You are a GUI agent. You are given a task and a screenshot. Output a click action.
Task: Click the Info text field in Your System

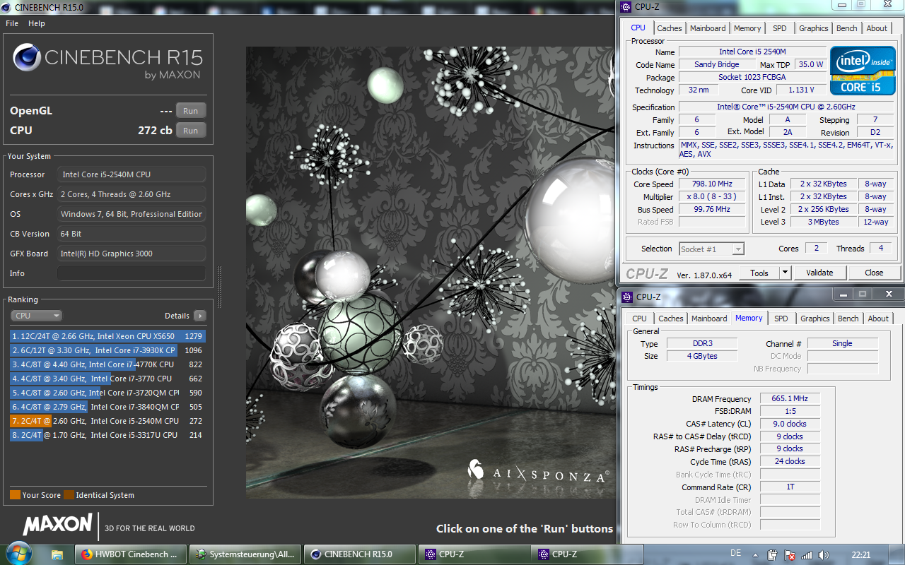pyautogui.click(x=132, y=273)
